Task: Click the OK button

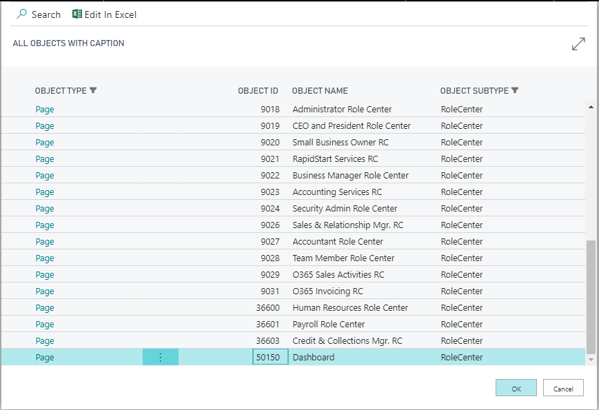Action: [x=516, y=388]
